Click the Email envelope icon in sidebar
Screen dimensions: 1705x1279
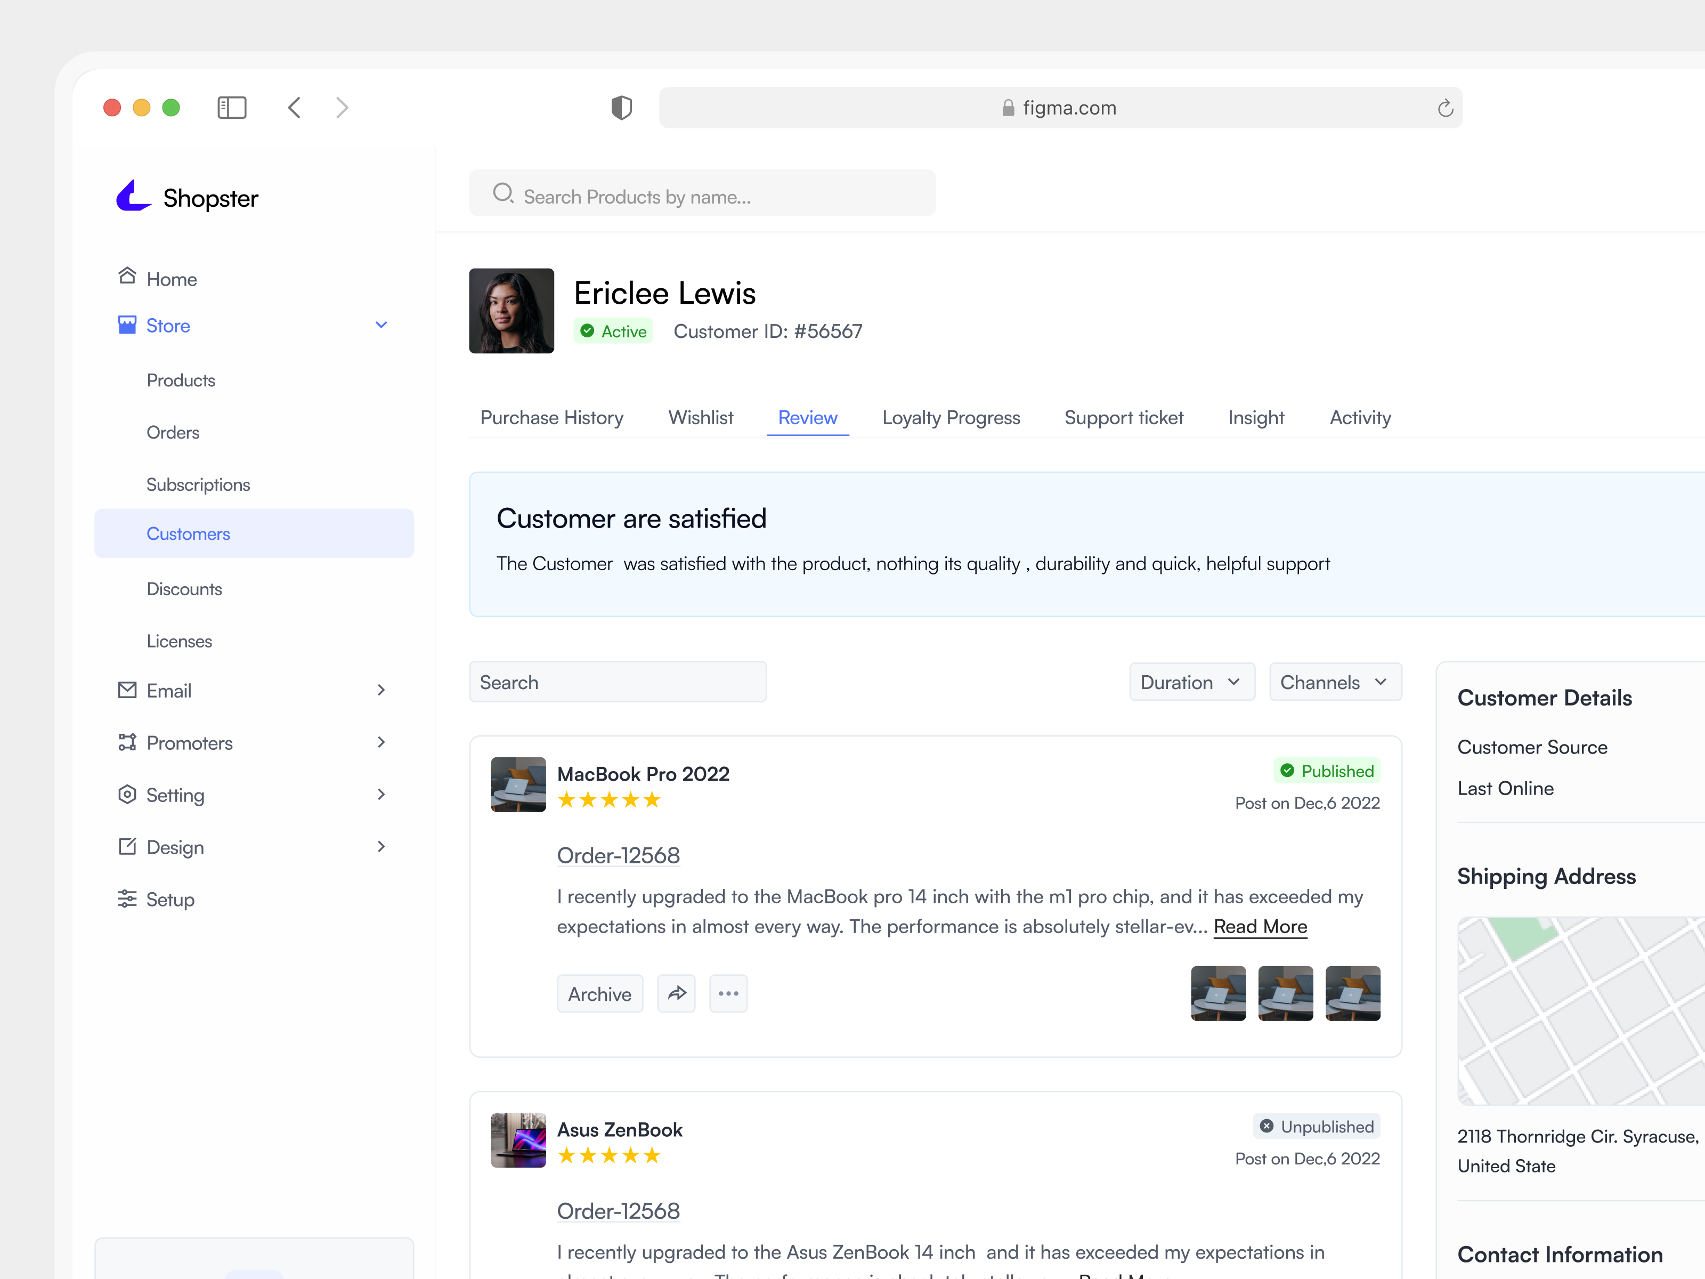tap(127, 690)
